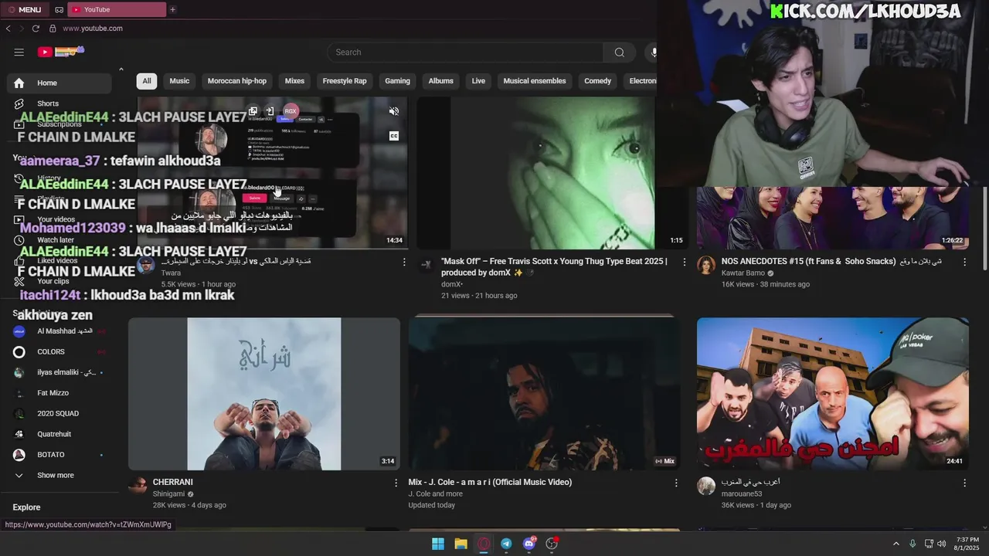Select the Comedy filter chip
The width and height of the screenshot is (989, 556).
tap(597, 81)
